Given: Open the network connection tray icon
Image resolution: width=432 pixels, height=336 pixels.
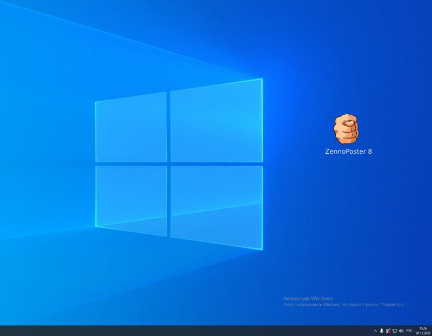Looking at the screenshot, I should pyautogui.click(x=395, y=331).
